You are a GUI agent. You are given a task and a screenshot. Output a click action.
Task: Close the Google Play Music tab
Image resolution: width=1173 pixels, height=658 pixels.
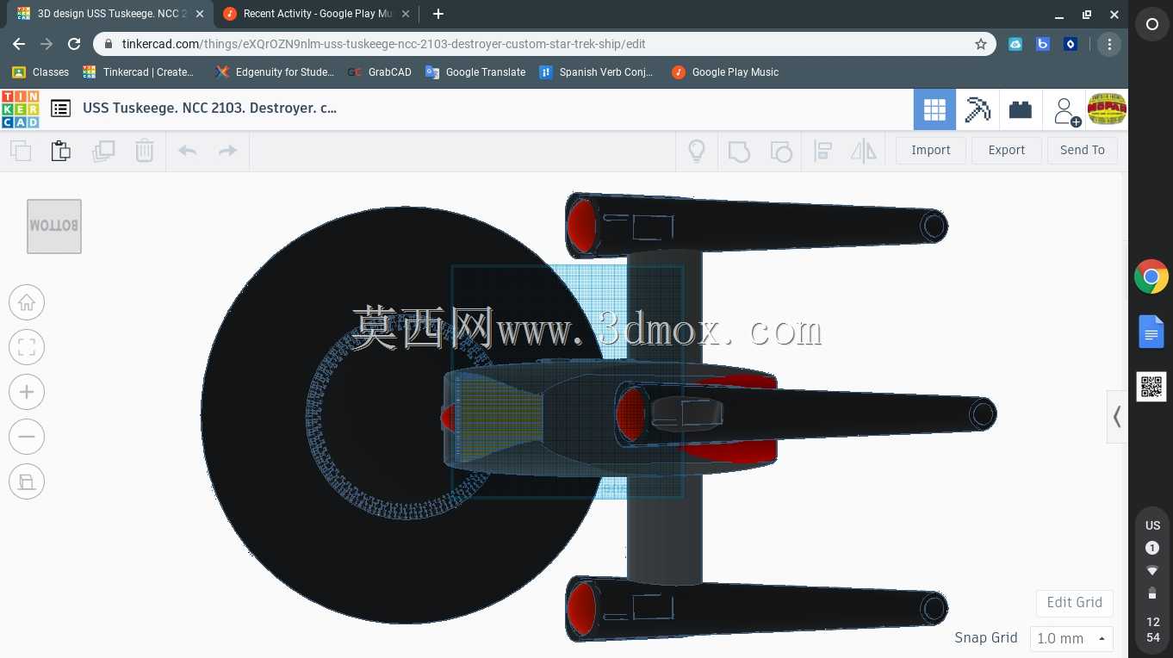pos(406,14)
